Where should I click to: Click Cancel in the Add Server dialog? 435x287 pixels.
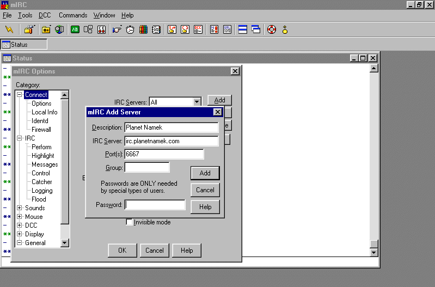[205, 190]
